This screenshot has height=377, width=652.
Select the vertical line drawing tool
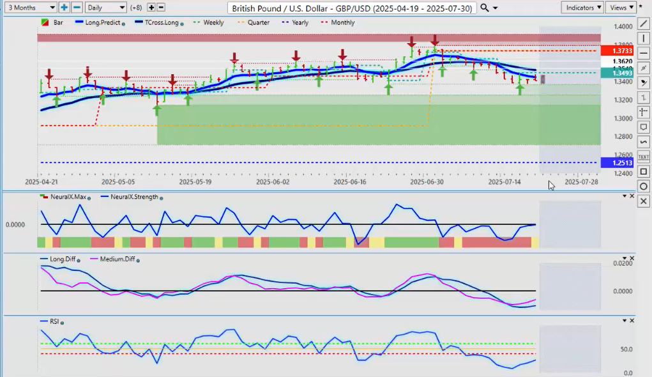[644, 38]
